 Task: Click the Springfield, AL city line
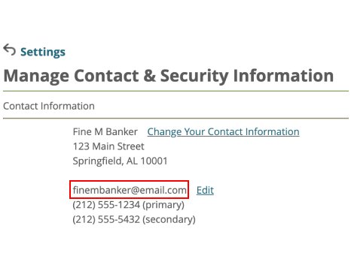[120, 161]
